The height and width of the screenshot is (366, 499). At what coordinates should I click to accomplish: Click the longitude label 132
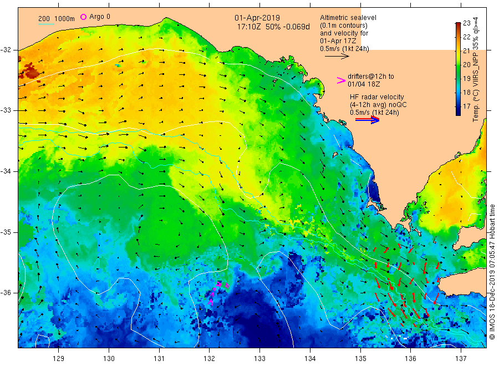[210, 359]
